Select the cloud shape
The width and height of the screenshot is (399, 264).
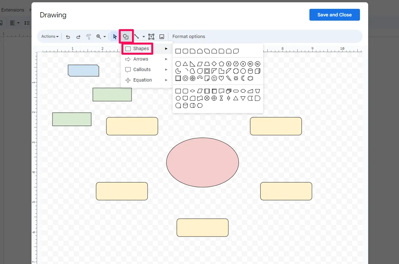250,78
